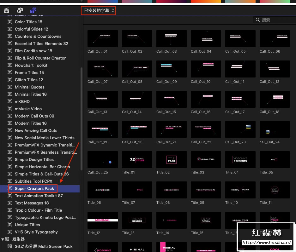Click the title icon beside Glitch Titles 12
This screenshot has width=296, height=252.
point(9,80)
